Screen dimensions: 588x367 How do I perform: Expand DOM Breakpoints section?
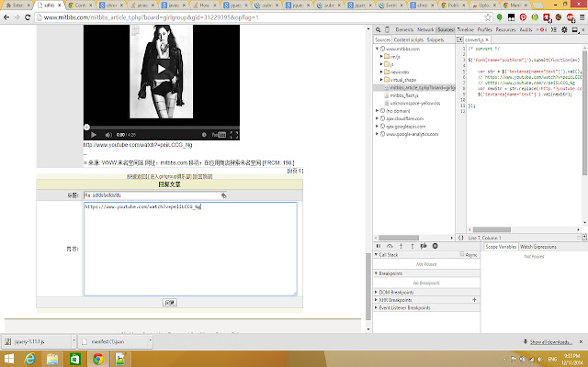pos(376,292)
